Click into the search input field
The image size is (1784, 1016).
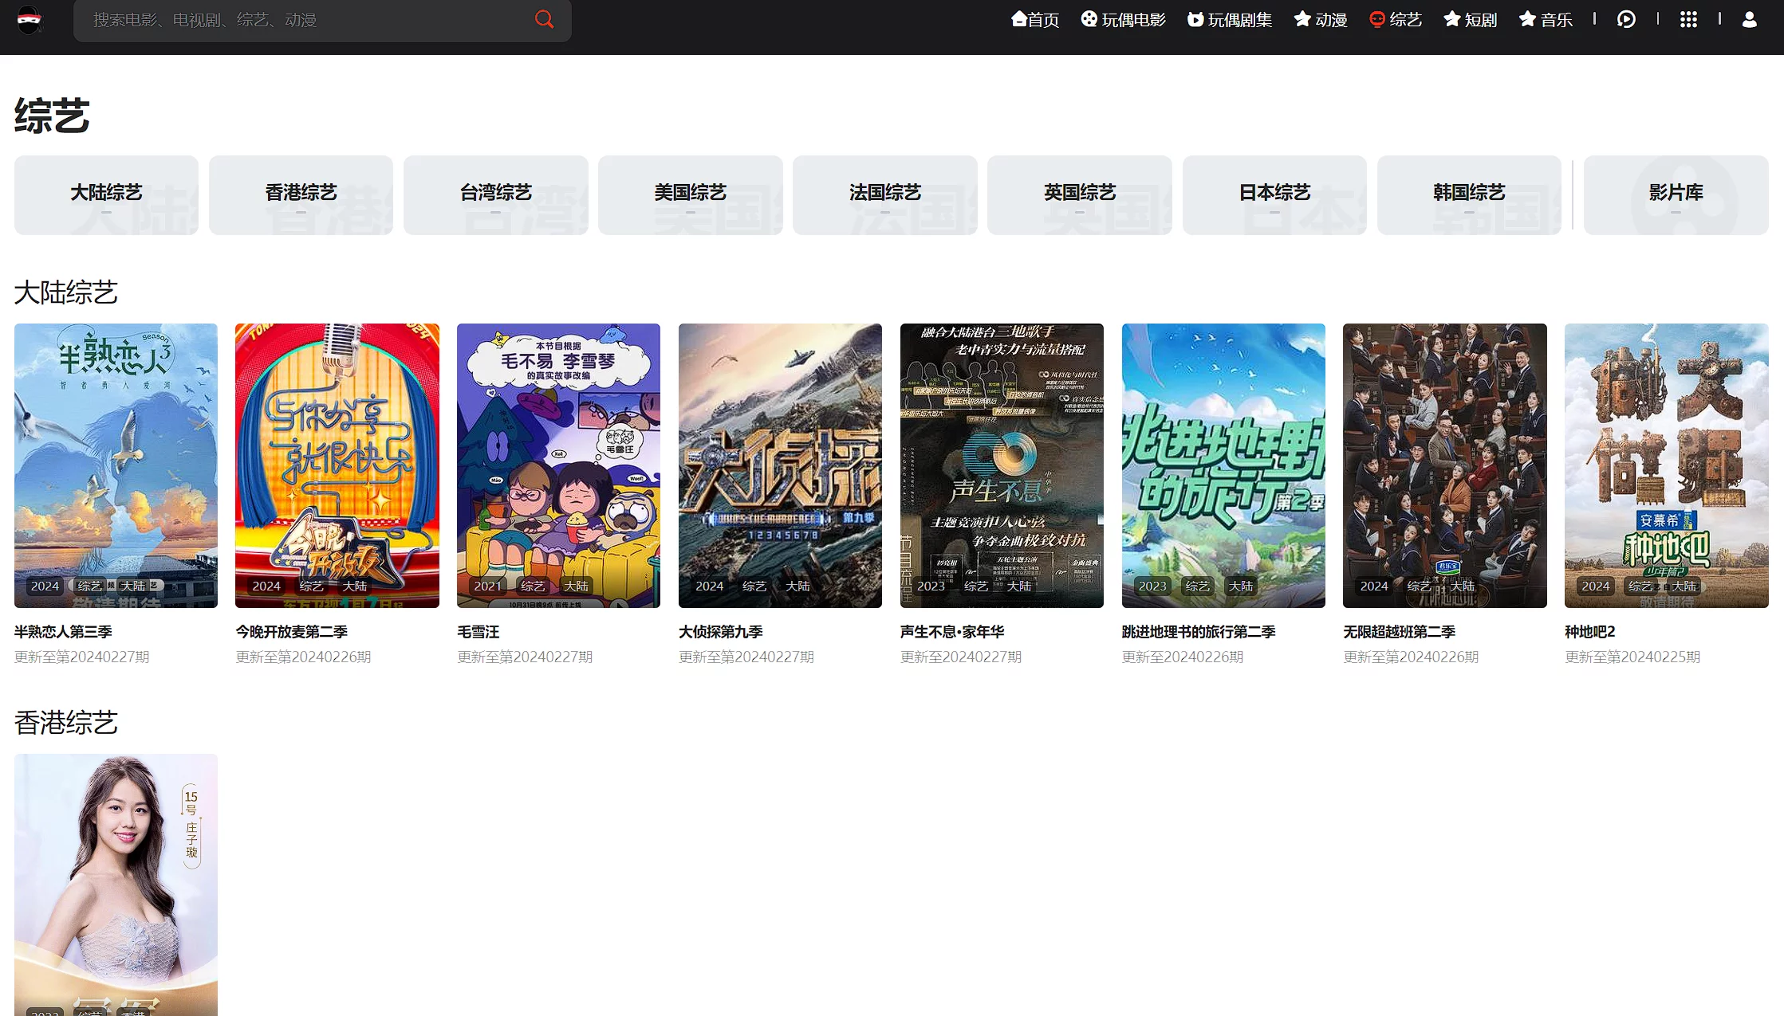303,20
